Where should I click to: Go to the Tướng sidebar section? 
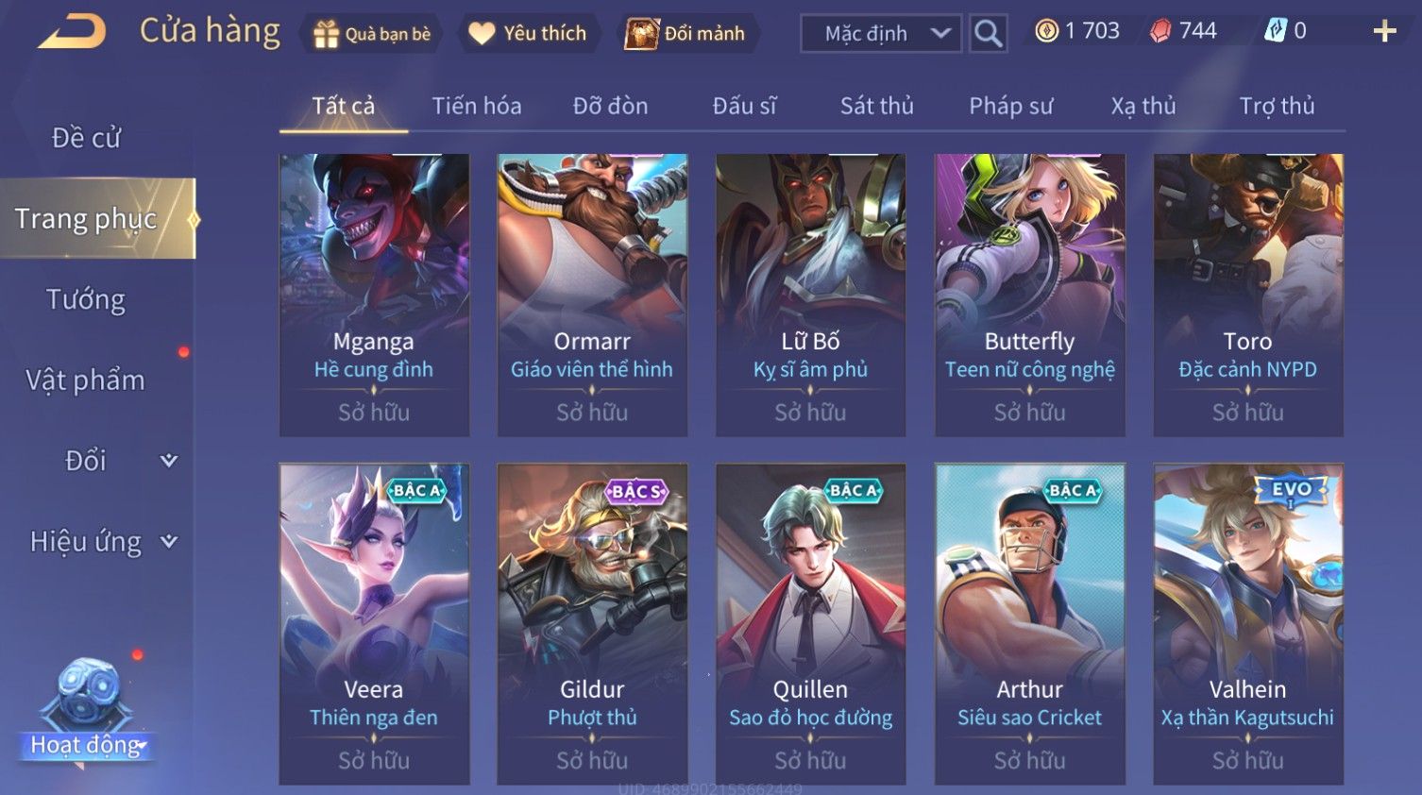coord(86,299)
